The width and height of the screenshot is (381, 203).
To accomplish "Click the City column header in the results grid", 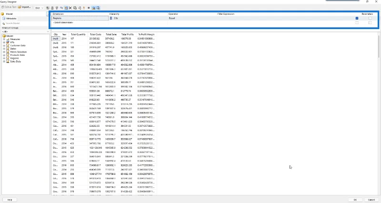I will (x=56, y=34).
